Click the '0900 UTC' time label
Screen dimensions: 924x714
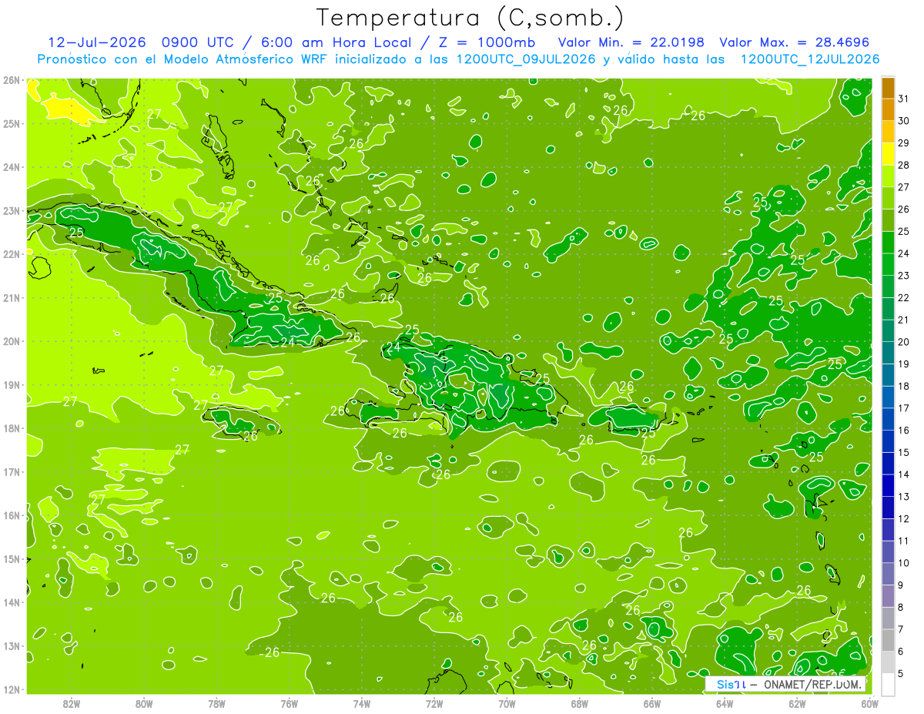click(x=199, y=42)
